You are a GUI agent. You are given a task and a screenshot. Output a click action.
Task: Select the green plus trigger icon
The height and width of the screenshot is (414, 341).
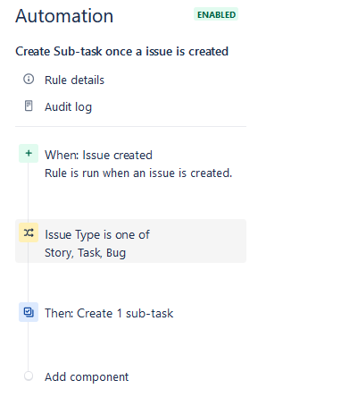(x=29, y=153)
